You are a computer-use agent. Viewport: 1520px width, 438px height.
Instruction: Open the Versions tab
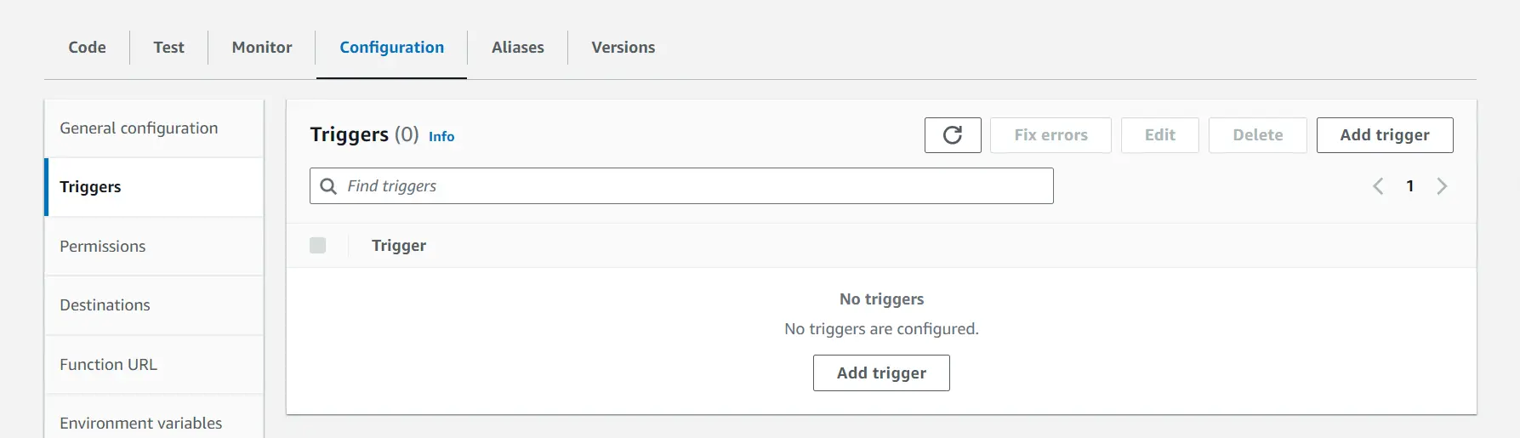coord(623,48)
